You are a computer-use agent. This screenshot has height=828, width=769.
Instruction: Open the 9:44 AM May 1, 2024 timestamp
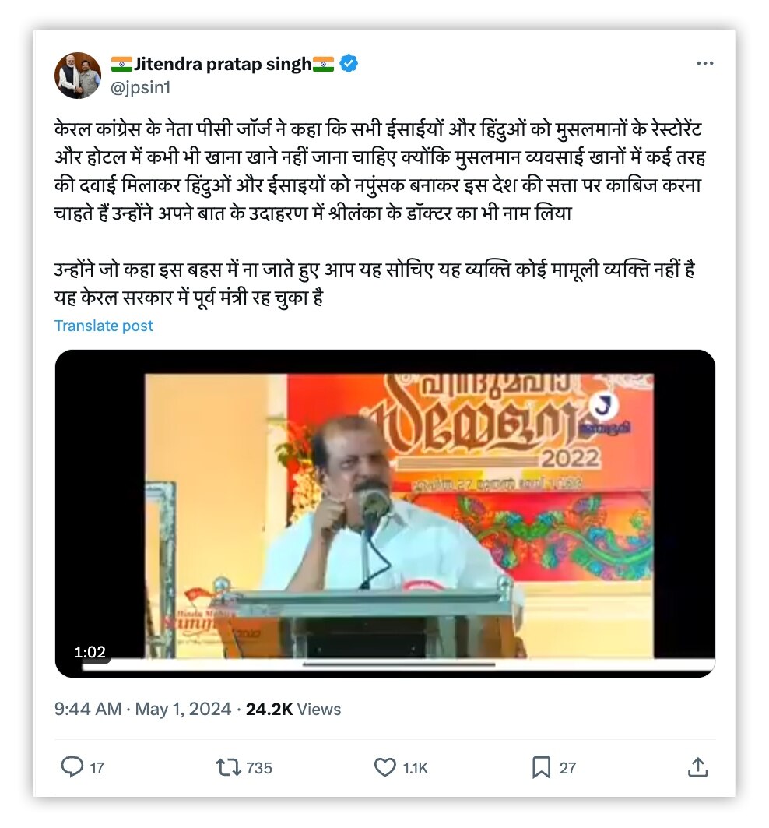[x=142, y=709]
